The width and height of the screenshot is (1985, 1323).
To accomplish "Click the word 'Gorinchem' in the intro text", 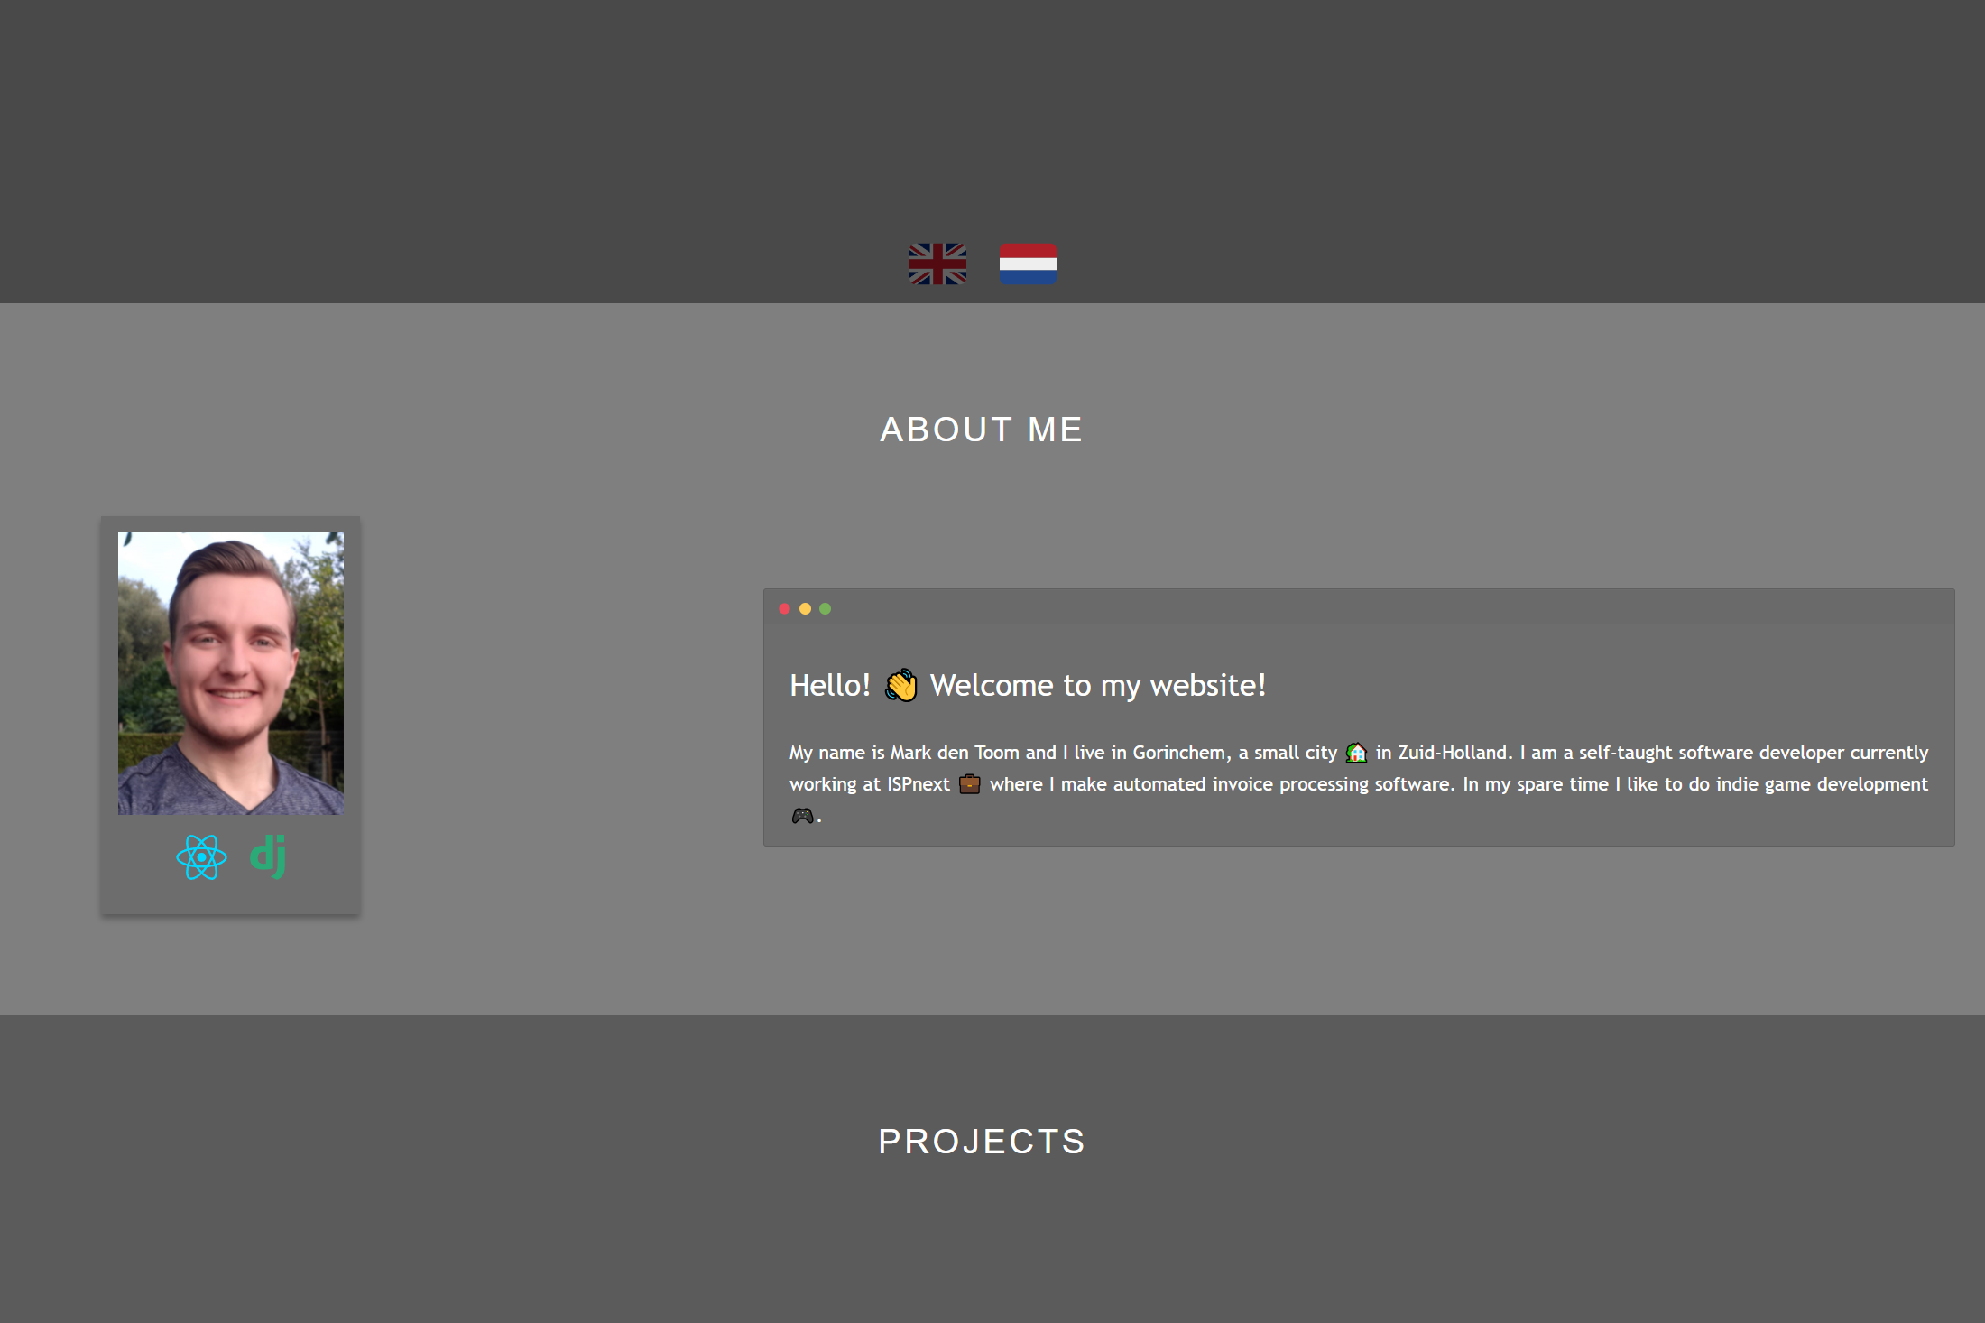I will coord(1178,753).
